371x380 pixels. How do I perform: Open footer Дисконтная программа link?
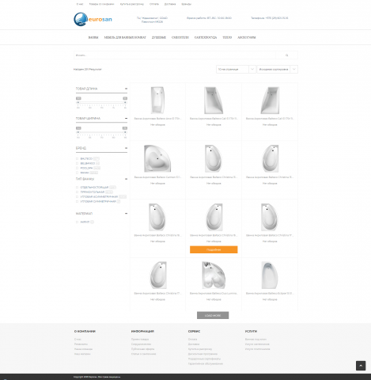pos(203,354)
